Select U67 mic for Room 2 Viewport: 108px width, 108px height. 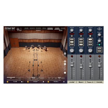(52, 78)
